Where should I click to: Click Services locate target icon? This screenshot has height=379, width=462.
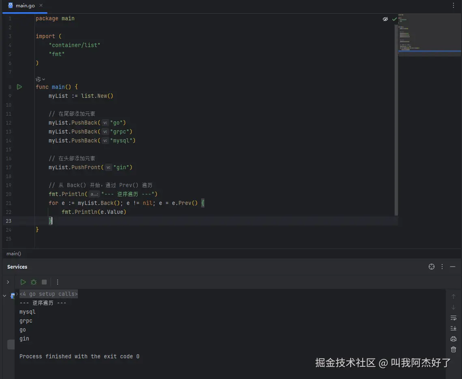pyautogui.click(x=431, y=267)
